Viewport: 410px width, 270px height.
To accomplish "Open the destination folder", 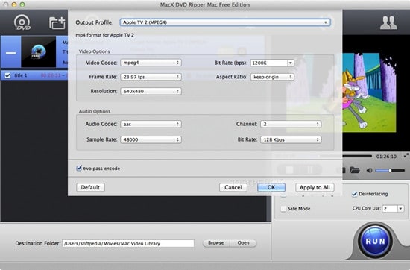I will [243, 243].
